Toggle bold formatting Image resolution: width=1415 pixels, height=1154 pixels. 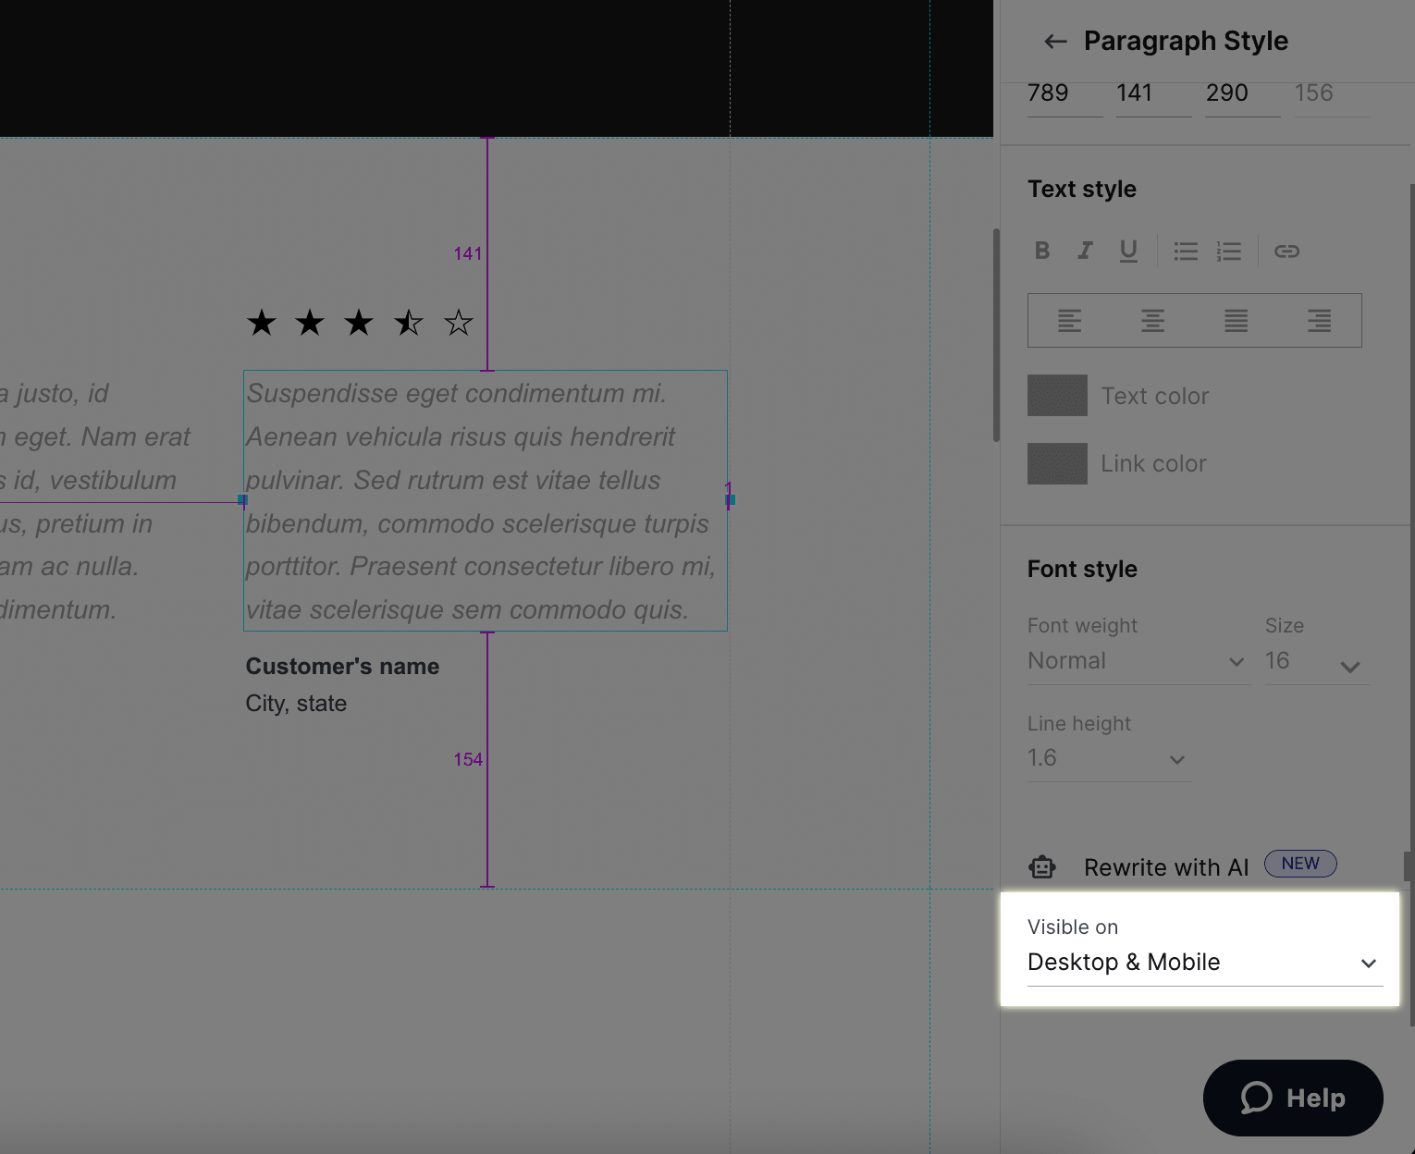(1041, 251)
